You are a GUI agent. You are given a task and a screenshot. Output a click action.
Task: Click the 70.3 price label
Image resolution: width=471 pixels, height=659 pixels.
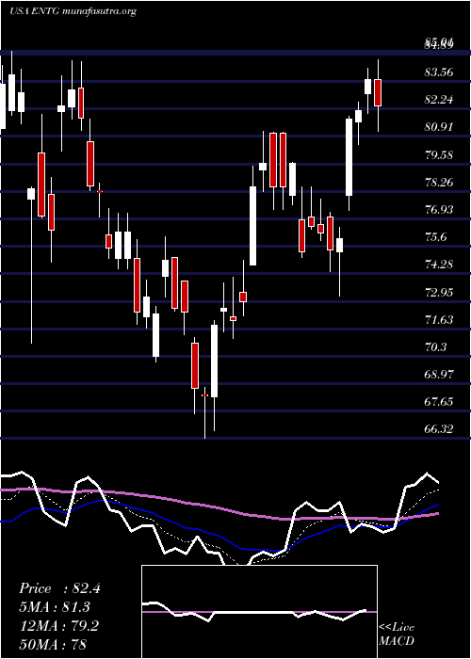[435, 346]
